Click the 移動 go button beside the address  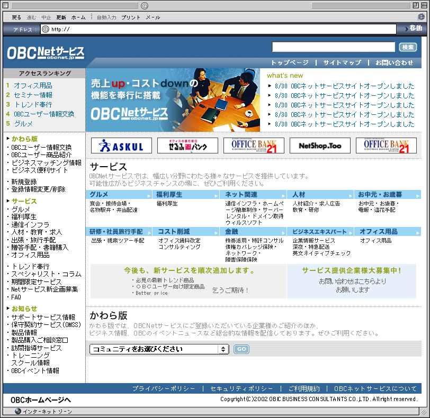[x=414, y=28]
